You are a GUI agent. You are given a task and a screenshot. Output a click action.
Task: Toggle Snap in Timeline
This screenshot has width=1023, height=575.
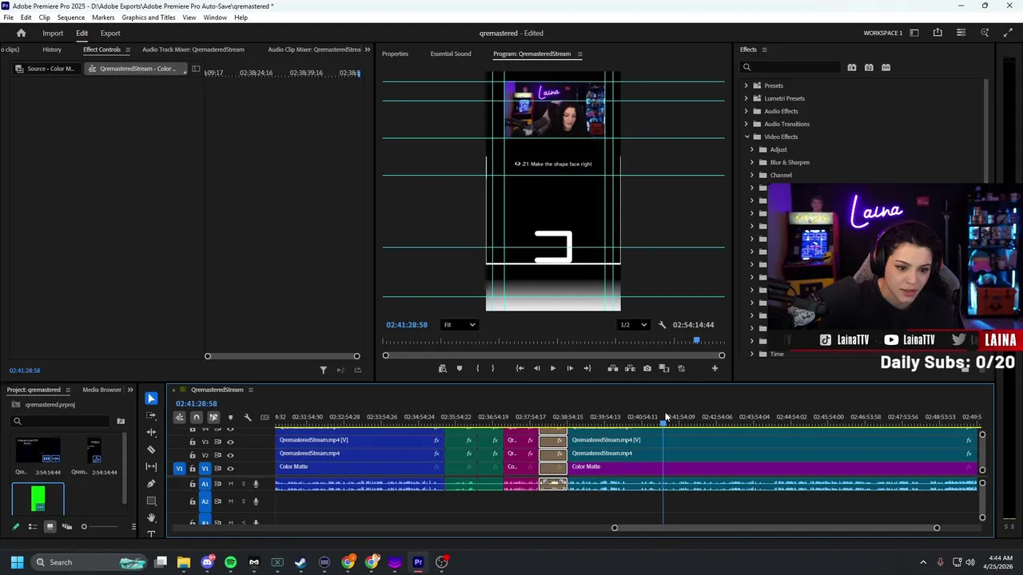[x=196, y=417]
